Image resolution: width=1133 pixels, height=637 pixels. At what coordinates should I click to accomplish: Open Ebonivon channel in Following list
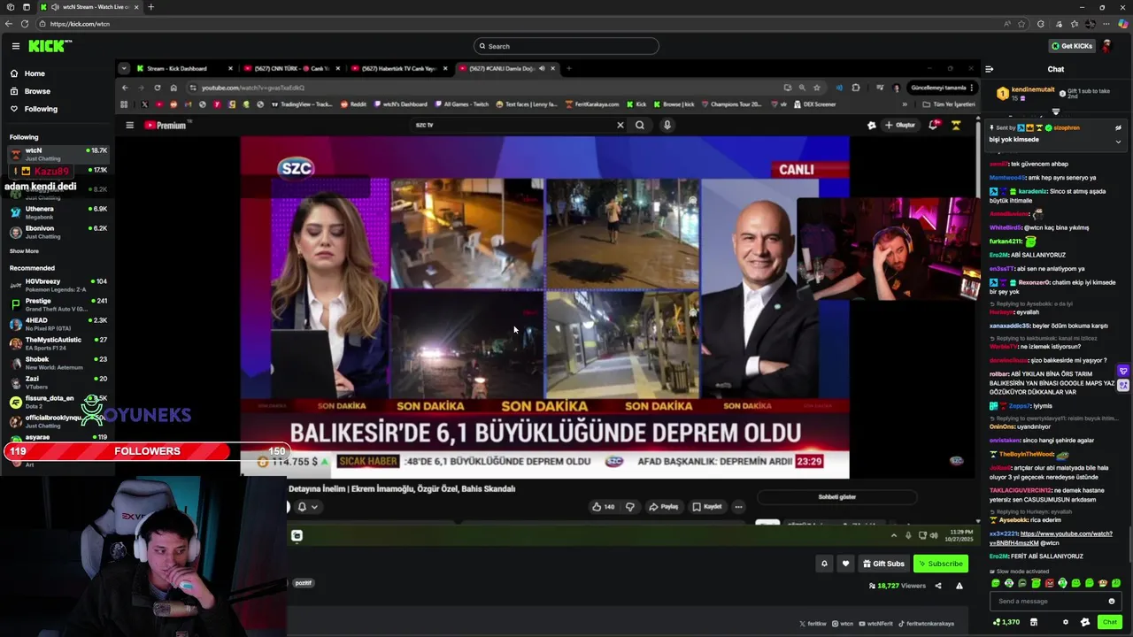tap(58, 232)
